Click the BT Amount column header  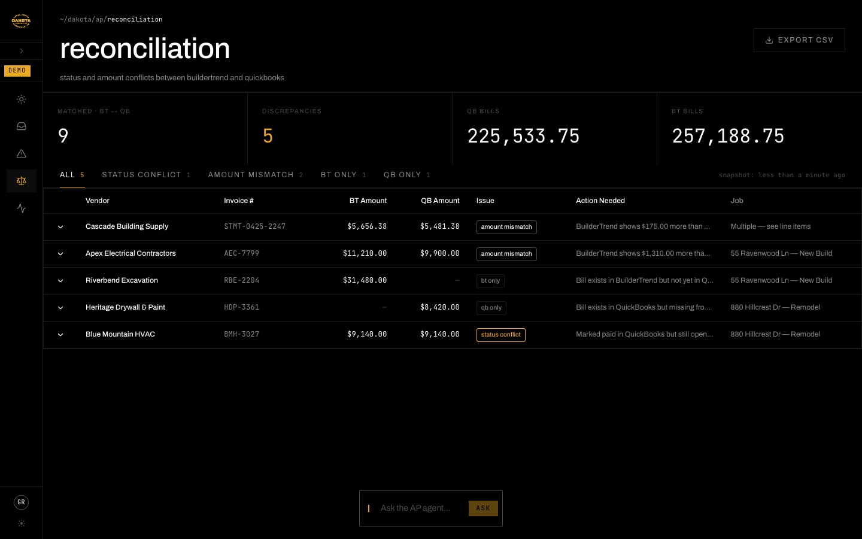pos(368,201)
